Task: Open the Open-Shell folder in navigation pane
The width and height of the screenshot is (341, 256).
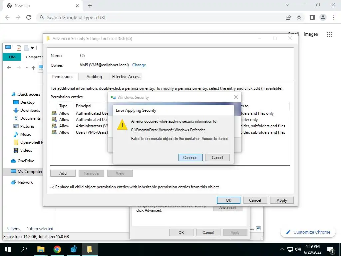Action: click(x=28, y=142)
